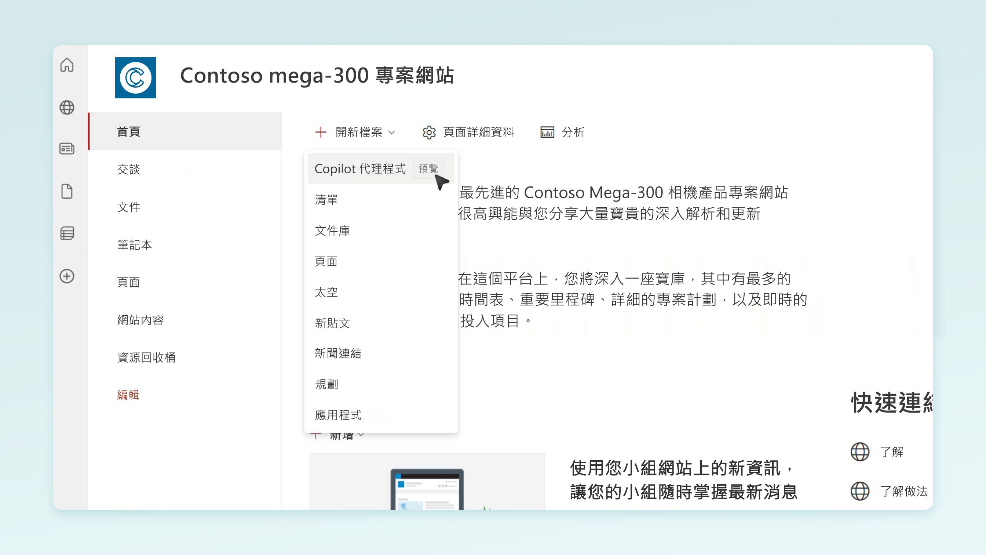
Task: Click the 快速連結 heading
Action: coord(892,403)
